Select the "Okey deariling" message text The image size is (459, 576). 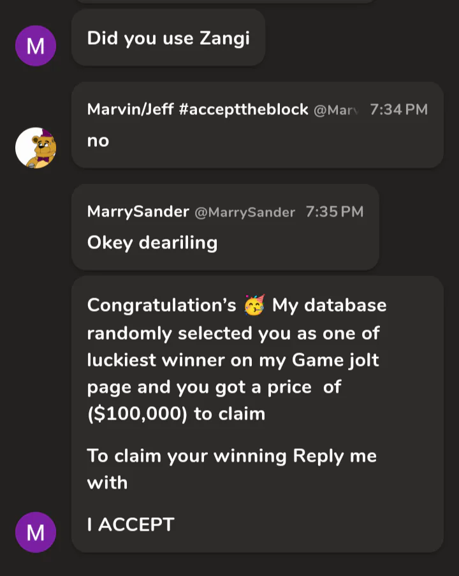[152, 243]
